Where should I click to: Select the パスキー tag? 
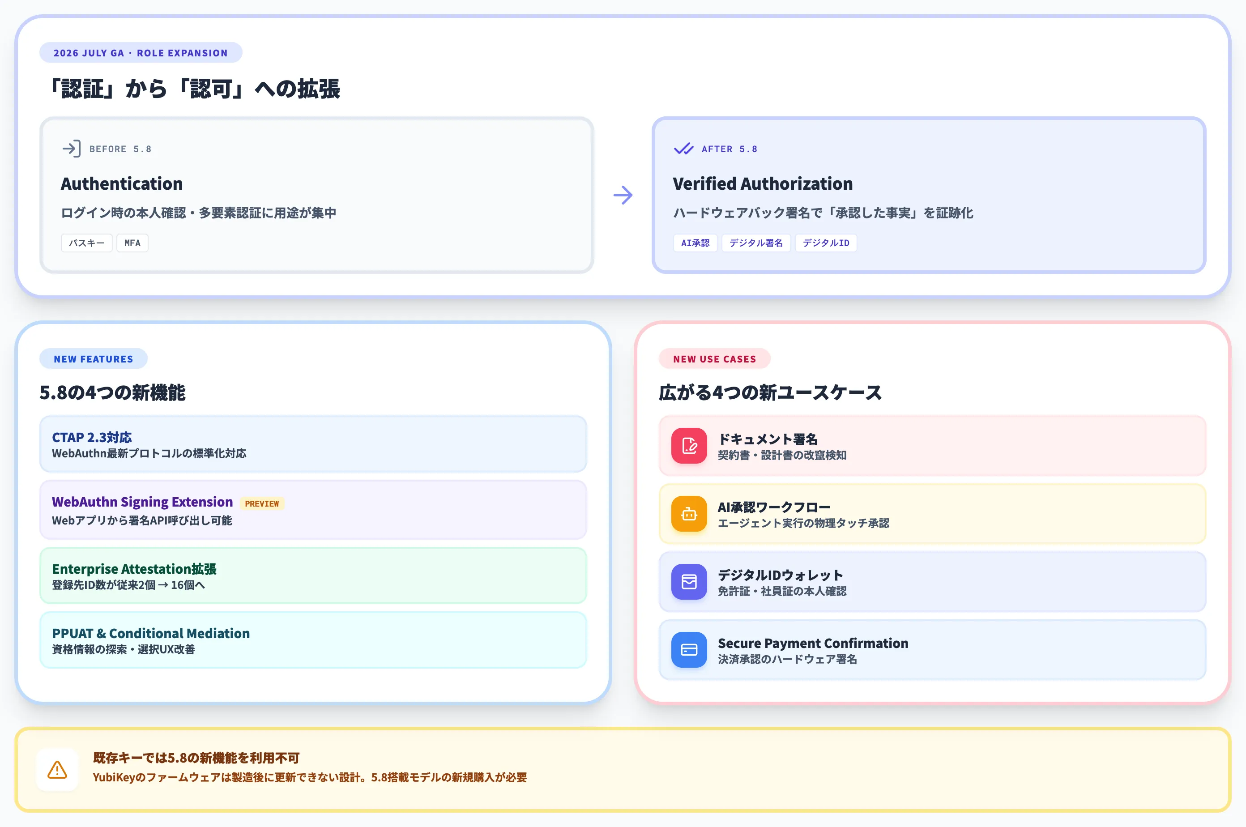tap(86, 243)
